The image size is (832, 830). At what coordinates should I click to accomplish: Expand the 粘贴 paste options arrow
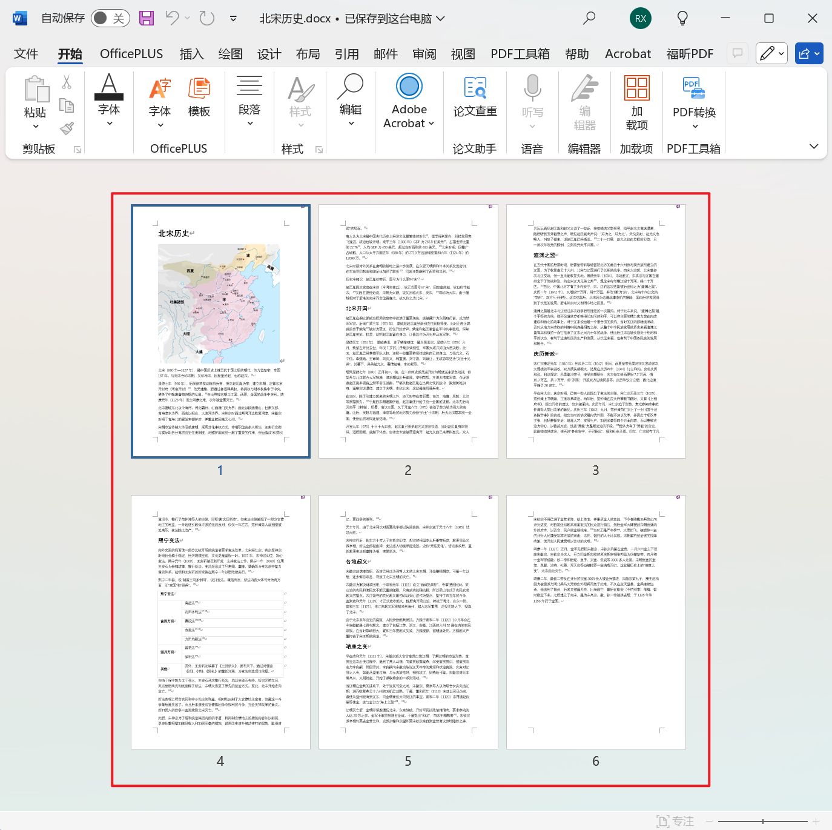click(36, 127)
